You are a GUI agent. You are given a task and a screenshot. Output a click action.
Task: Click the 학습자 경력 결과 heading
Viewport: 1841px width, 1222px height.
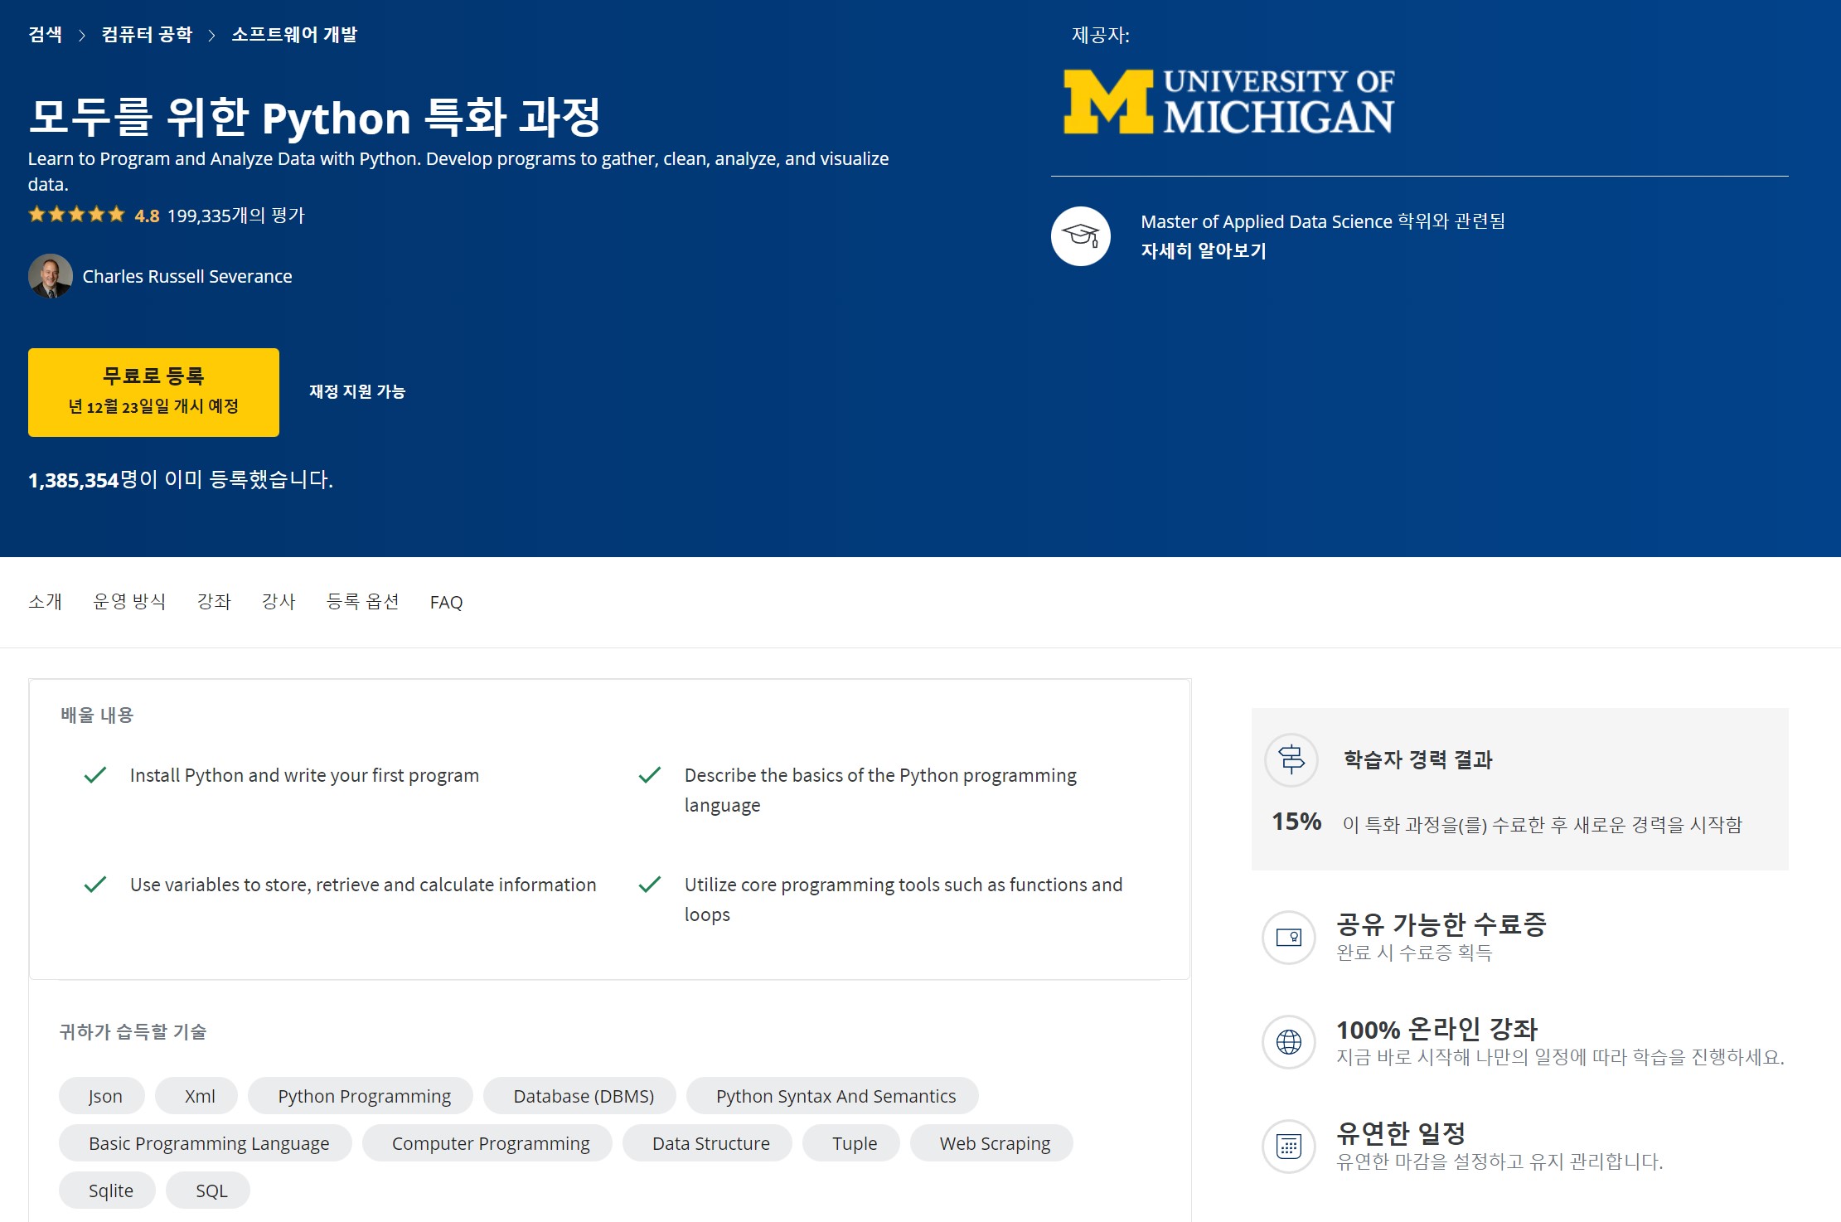pos(1417,759)
